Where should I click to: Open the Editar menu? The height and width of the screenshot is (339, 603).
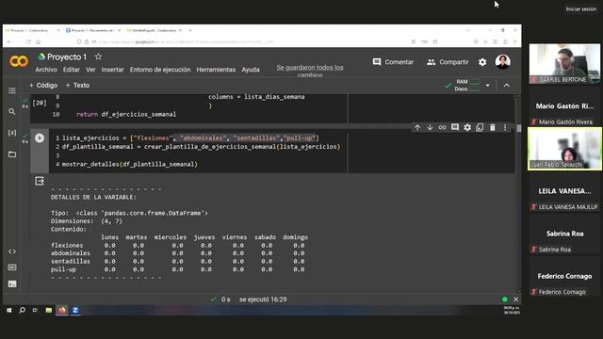click(72, 70)
